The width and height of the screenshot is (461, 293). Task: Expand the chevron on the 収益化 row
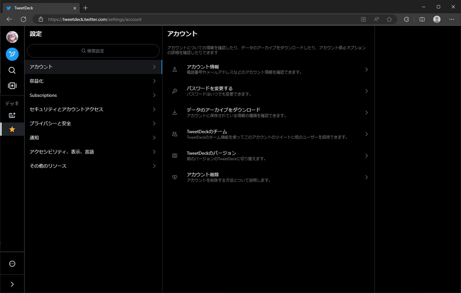click(154, 81)
